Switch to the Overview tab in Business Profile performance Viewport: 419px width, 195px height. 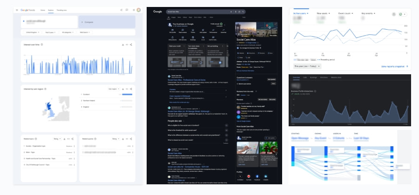tap(297, 77)
